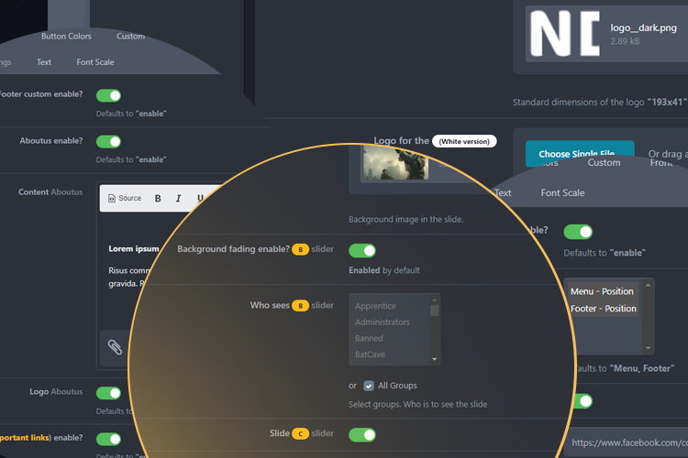The image size is (688, 458).
Task: Disable the Footer custom enable toggle
Action: 109,95
